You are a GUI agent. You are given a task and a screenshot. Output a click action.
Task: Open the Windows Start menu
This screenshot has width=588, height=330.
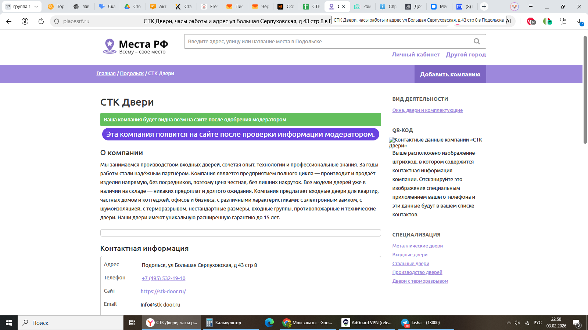coord(9,323)
